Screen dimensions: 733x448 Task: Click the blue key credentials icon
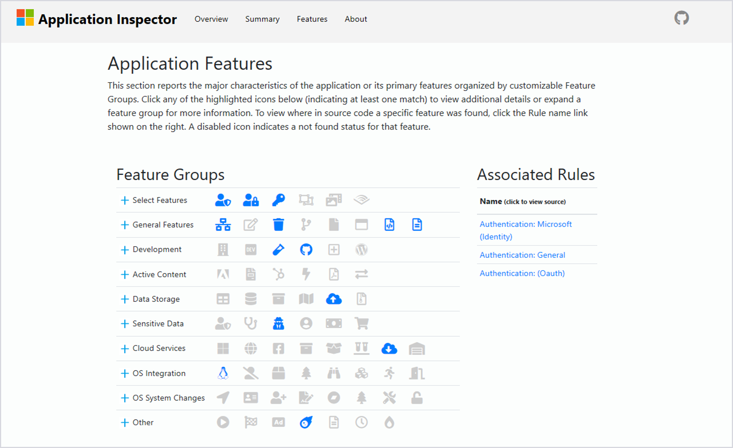278,199
